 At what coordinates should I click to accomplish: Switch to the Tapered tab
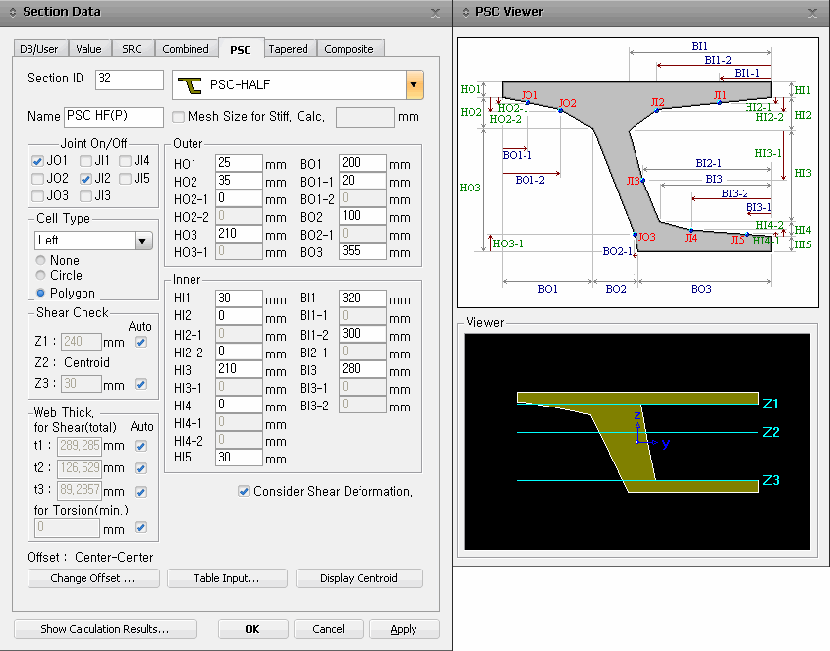click(288, 49)
